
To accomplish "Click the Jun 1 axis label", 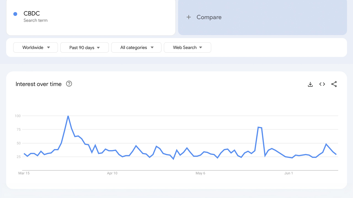I will click(x=289, y=173).
